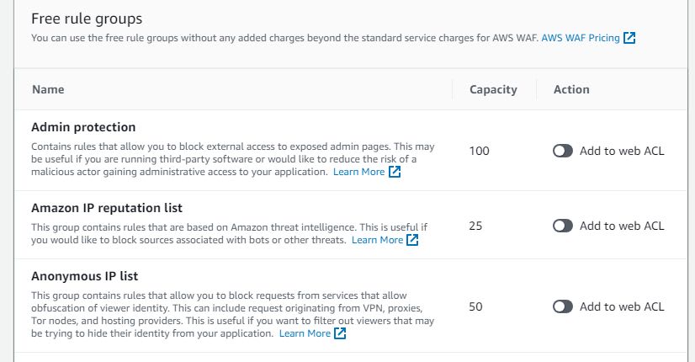This screenshot has height=362, width=695.
Task: Enable Admin protection Add to web ACL switch
Action: click(x=562, y=151)
